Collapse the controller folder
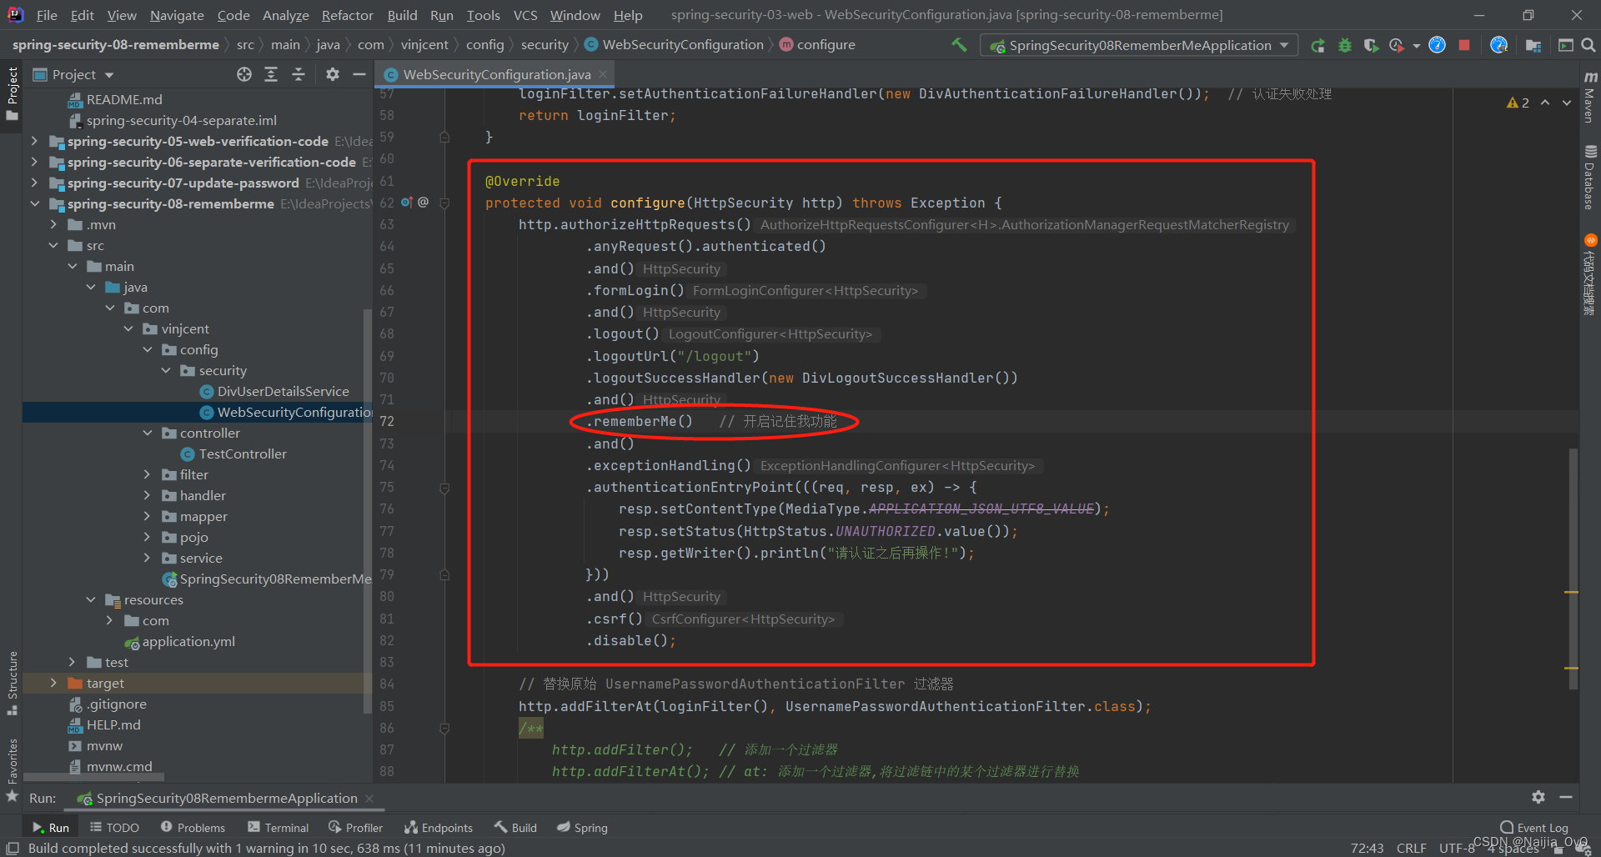The width and height of the screenshot is (1601, 857). (148, 433)
